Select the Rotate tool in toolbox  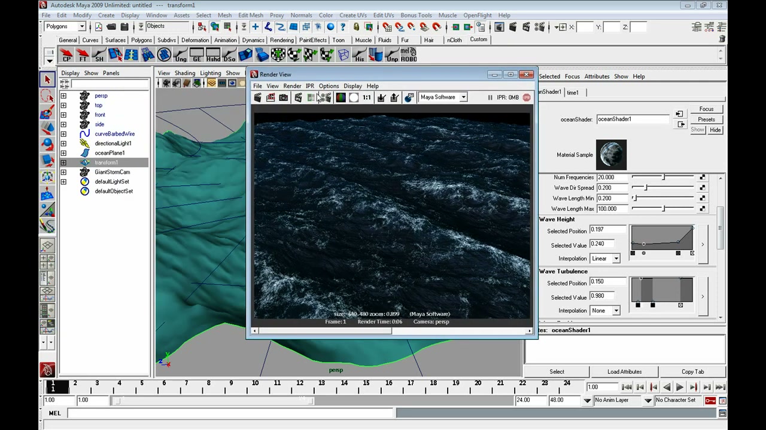[x=47, y=145]
